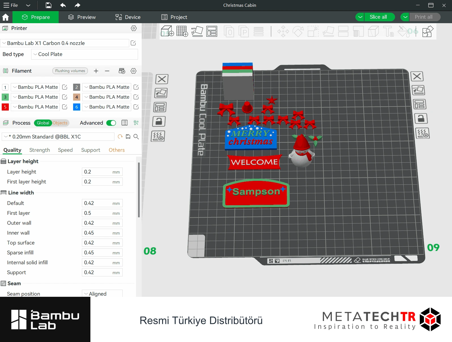Go to the Home screen
This screenshot has height=342, width=452.
6,17
